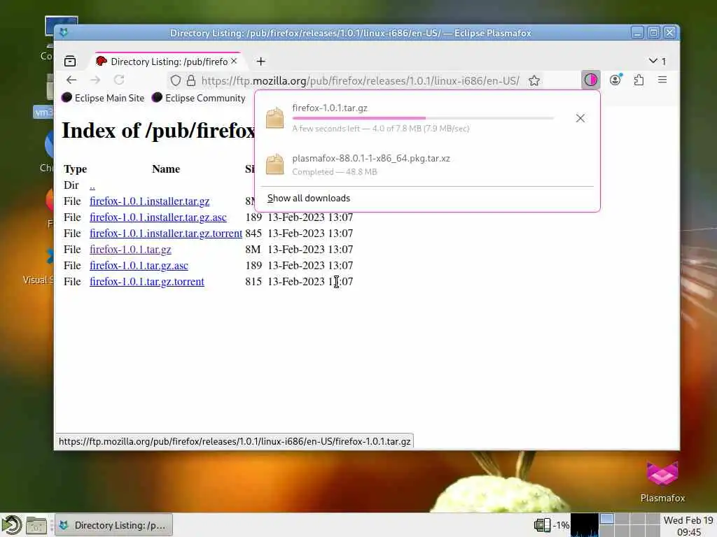717x537 pixels.
Task: Click the Plasmafox desktop icon
Action: pos(662,481)
